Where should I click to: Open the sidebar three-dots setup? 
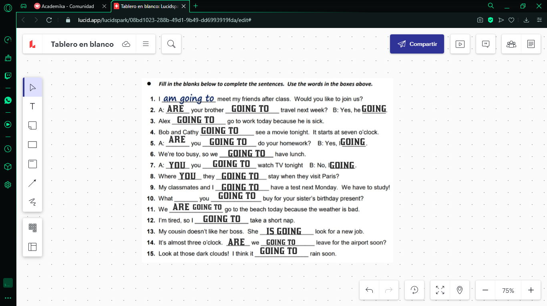pos(8,298)
